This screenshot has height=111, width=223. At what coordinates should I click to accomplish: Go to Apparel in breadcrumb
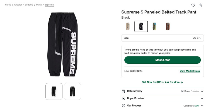coord(18,5)
